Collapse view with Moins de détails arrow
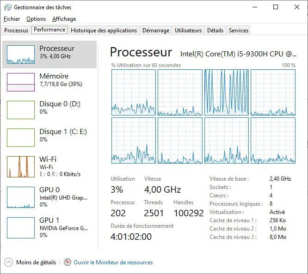Image resolution: width=308 pixels, height=274 pixels. (9, 262)
